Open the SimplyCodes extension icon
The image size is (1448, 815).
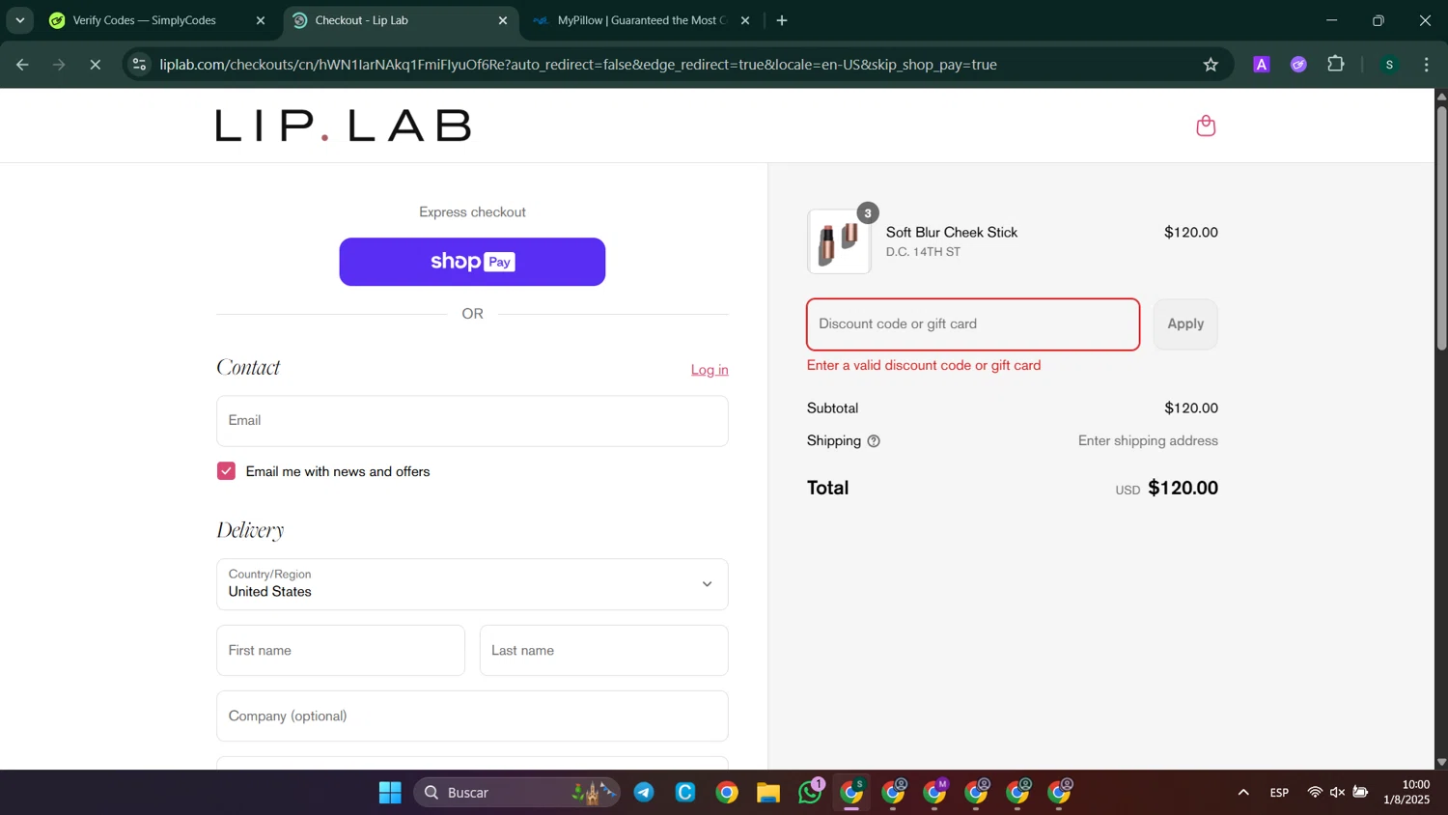[1298, 65]
